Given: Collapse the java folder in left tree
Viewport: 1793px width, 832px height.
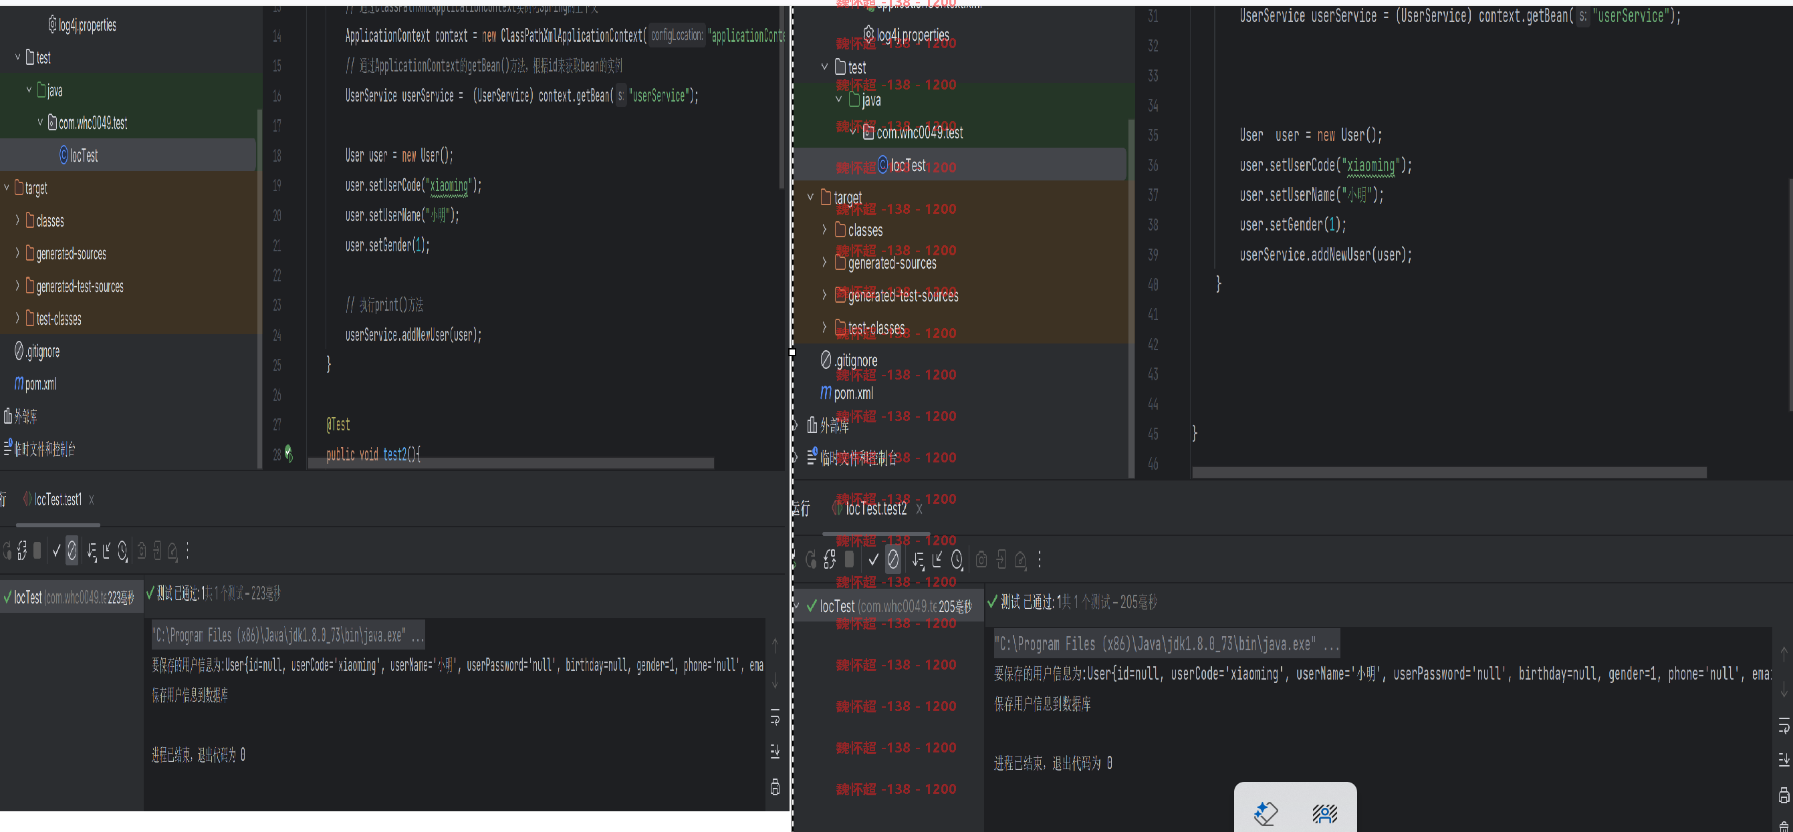Looking at the screenshot, I should (x=29, y=90).
